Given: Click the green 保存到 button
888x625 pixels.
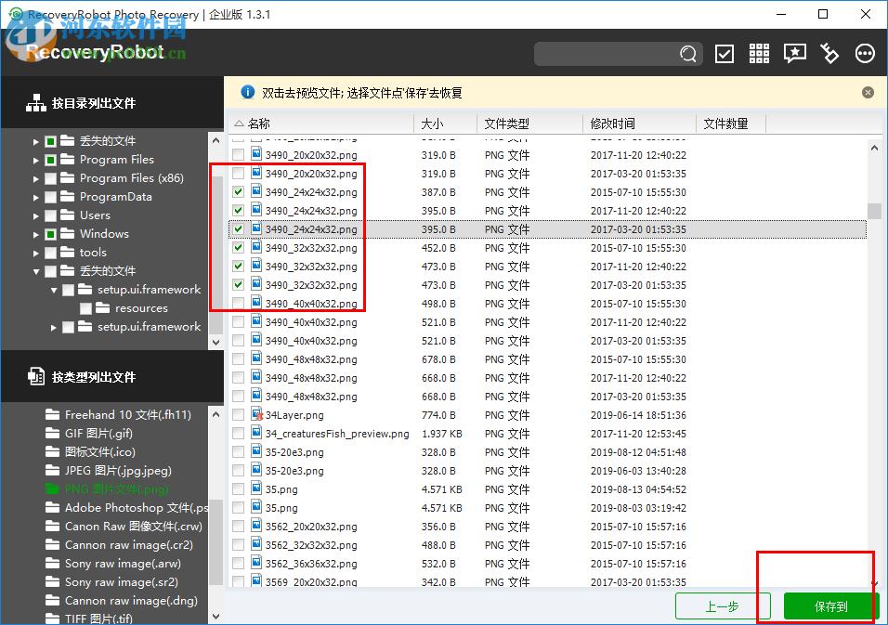Looking at the screenshot, I should (829, 605).
